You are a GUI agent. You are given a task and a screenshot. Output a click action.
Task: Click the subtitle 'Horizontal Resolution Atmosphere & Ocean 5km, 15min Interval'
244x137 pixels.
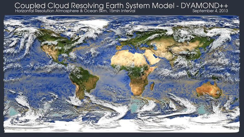point(75,11)
